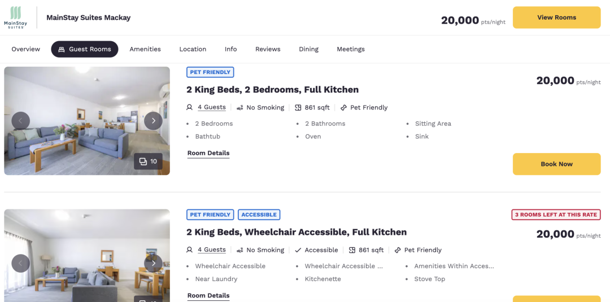This screenshot has height=302, width=610.
Task: Open the Reviews tab
Action: pyautogui.click(x=268, y=49)
